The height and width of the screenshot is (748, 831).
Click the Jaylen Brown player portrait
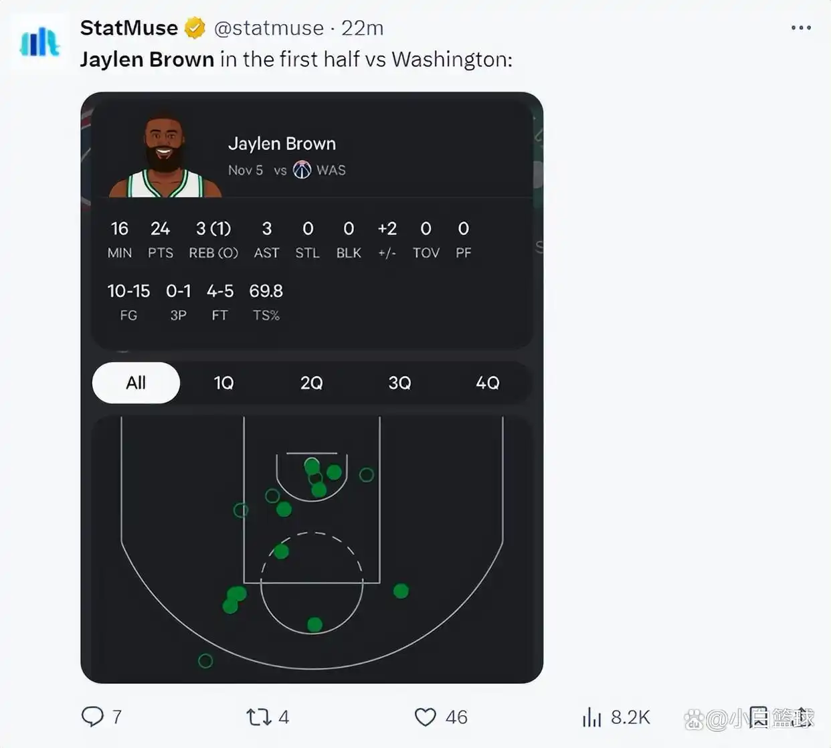[165, 157]
